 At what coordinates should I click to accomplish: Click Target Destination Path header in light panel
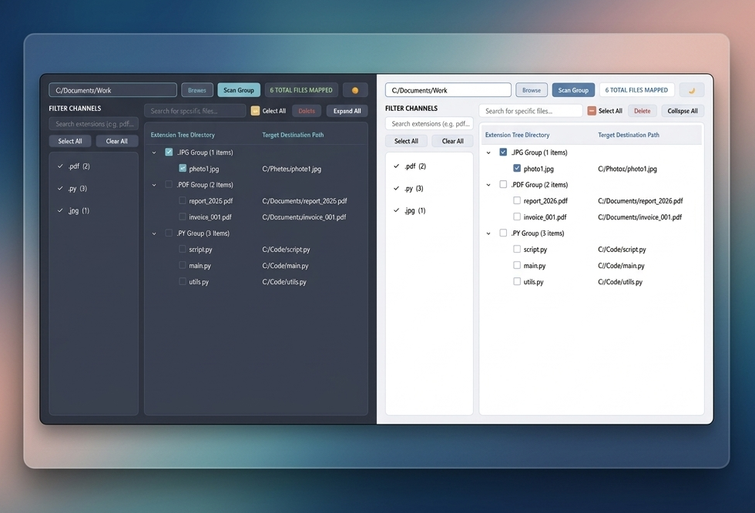click(x=629, y=135)
